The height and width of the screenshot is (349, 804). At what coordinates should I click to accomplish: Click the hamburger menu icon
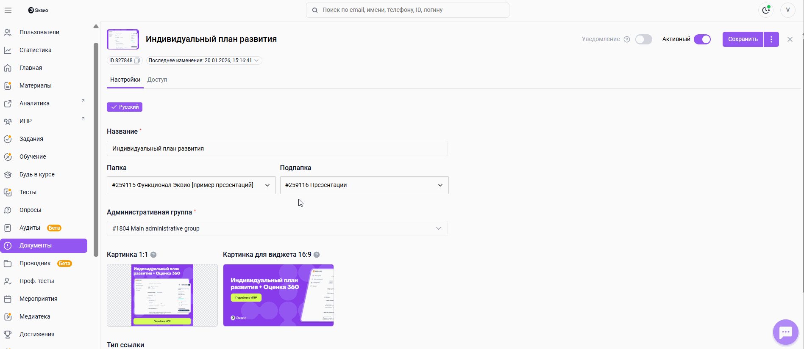[8, 10]
